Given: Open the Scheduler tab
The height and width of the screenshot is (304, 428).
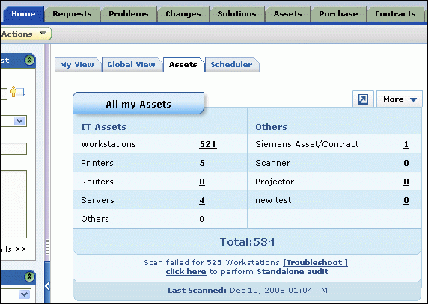Looking at the screenshot, I should pos(231,64).
